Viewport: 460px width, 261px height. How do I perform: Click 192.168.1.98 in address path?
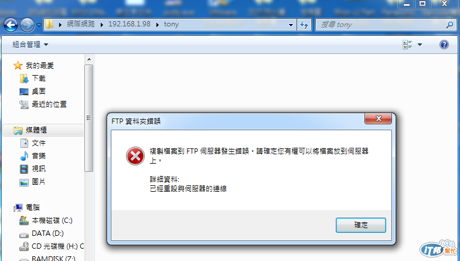point(130,24)
